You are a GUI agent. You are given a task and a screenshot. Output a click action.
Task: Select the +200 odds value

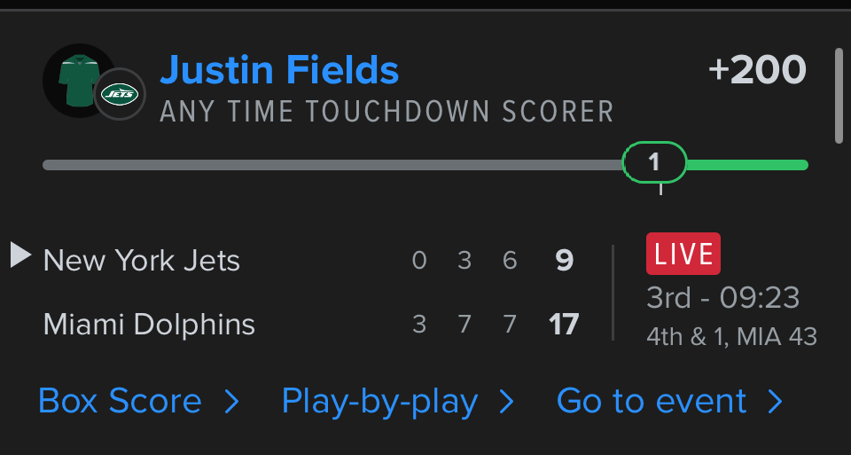pyautogui.click(x=757, y=70)
